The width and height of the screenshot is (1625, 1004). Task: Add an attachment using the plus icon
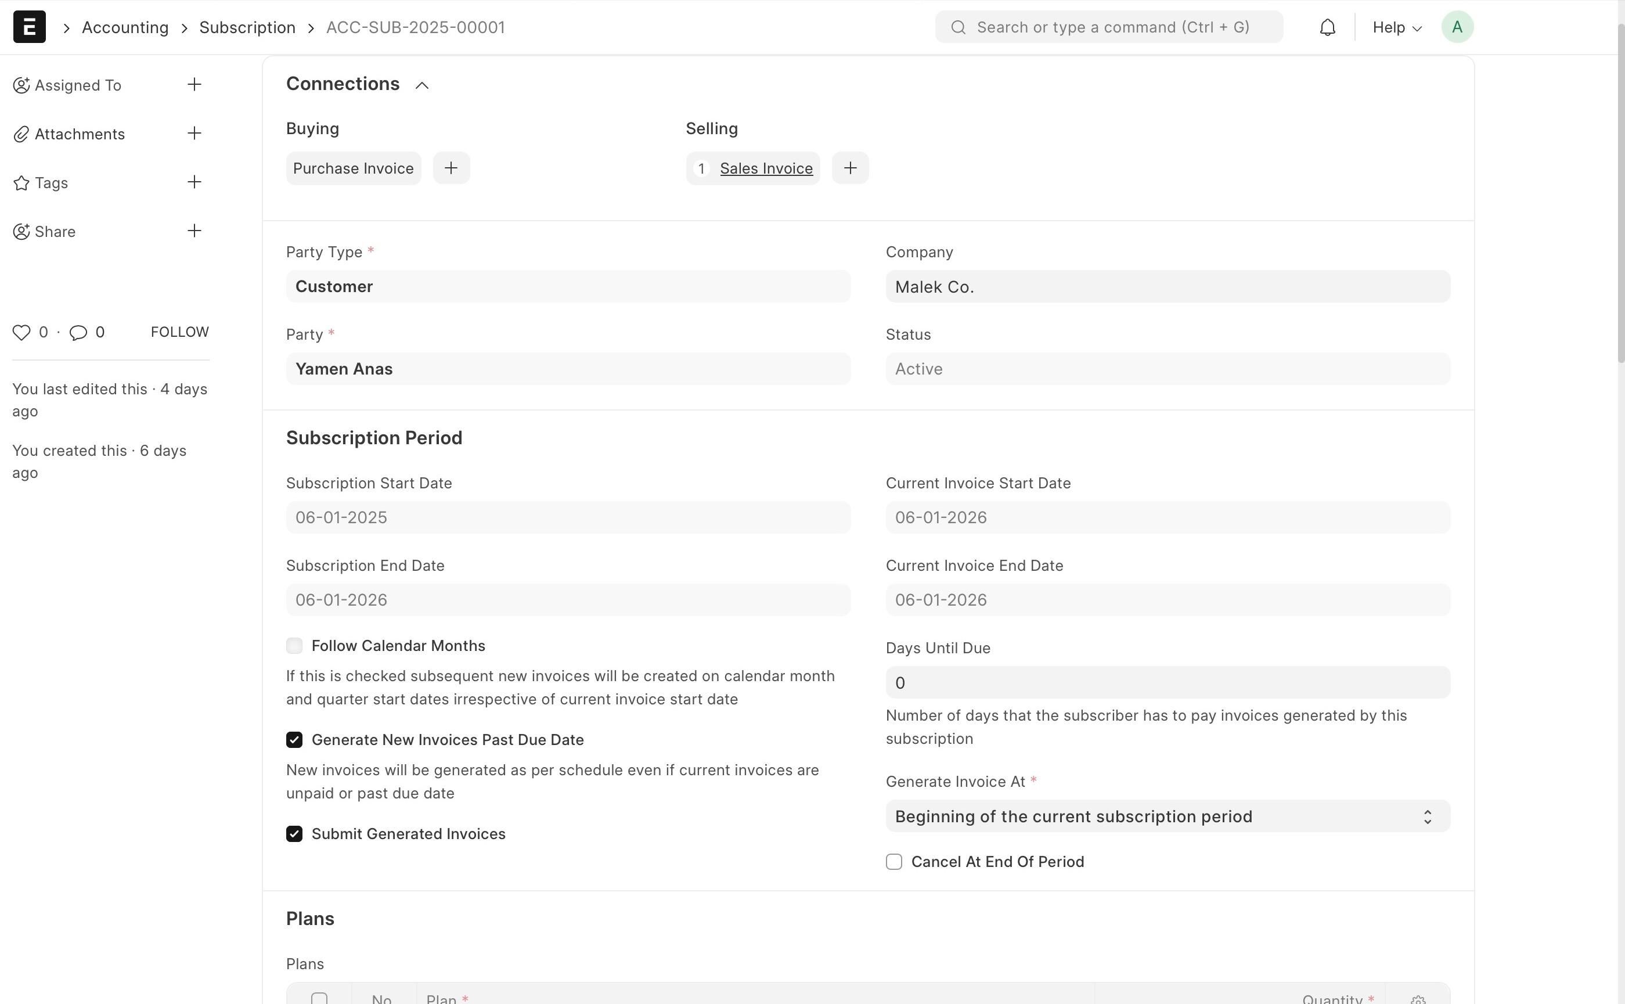(x=194, y=134)
